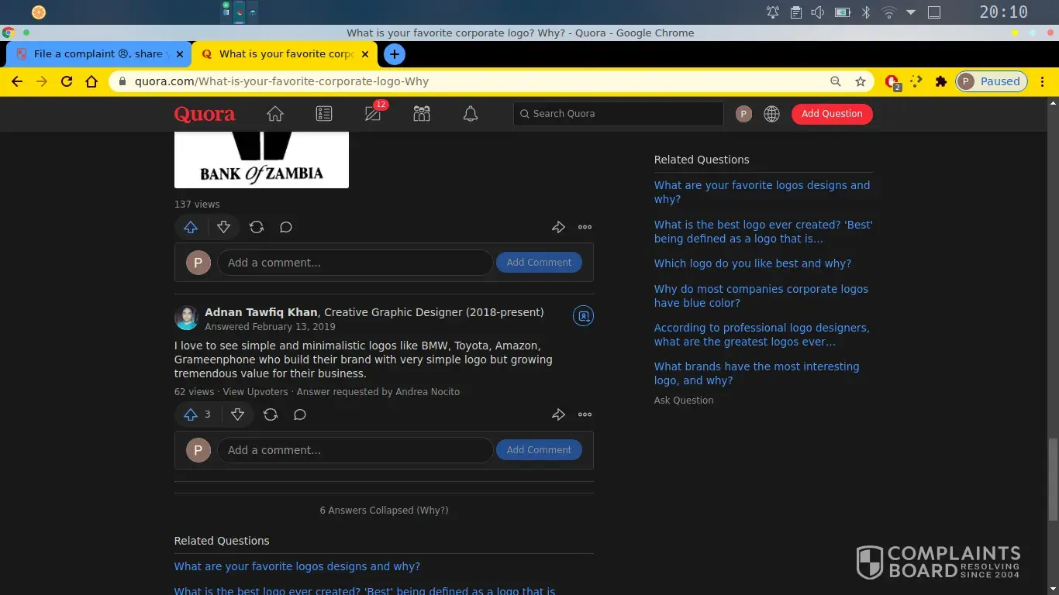
Task: Click the red Add Question button
Action: (x=832, y=114)
